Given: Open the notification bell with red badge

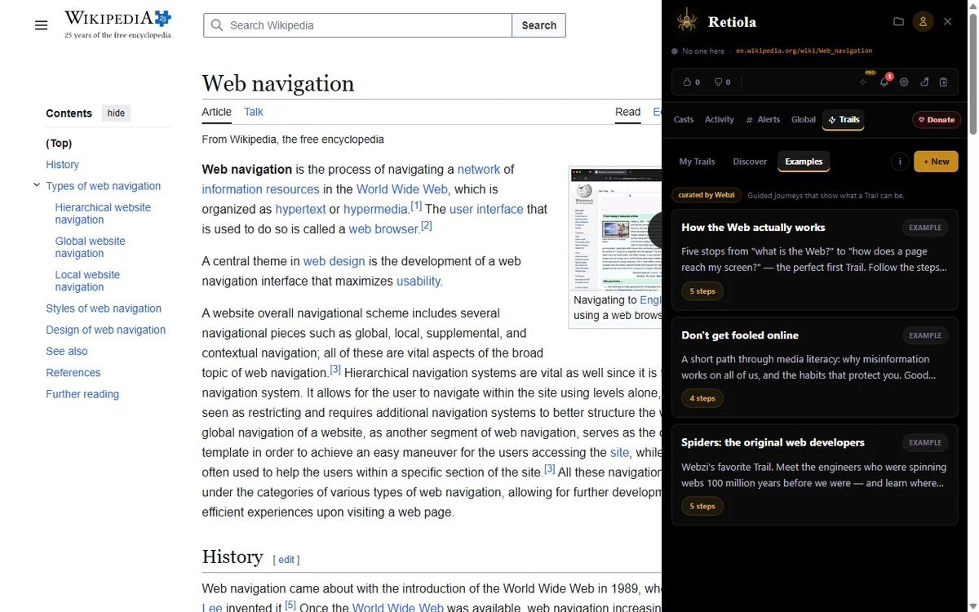Looking at the screenshot, I should (884, 82).
